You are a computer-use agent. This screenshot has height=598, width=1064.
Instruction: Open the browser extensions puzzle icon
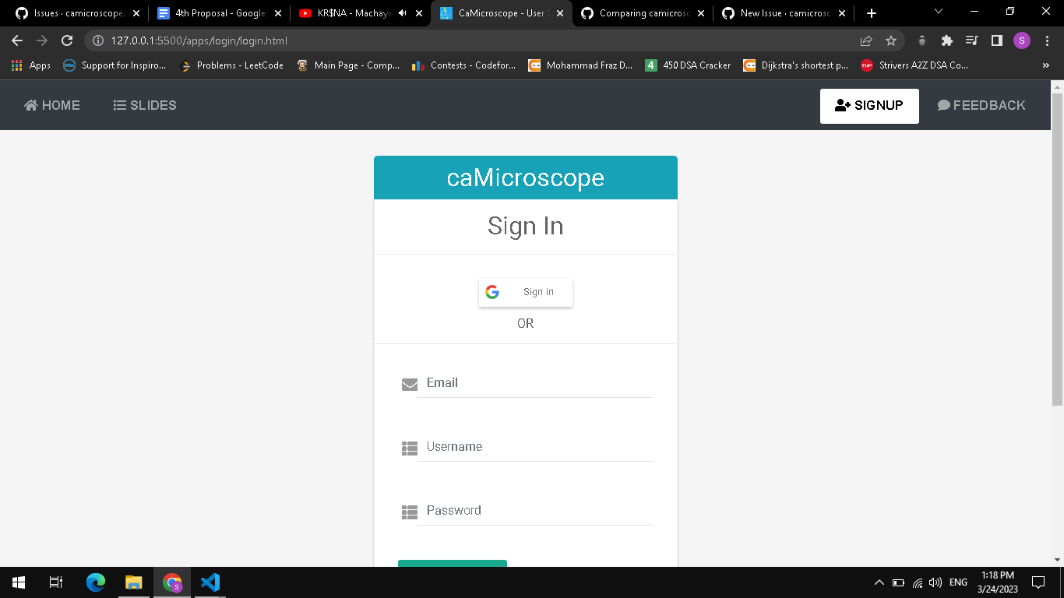[x=946, y=40]
